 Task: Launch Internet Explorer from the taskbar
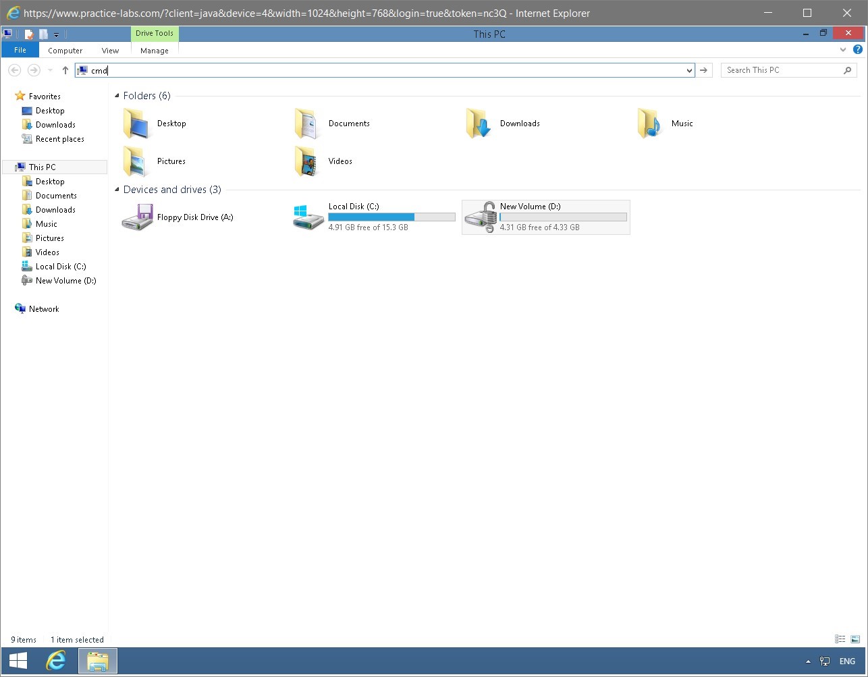57,660
